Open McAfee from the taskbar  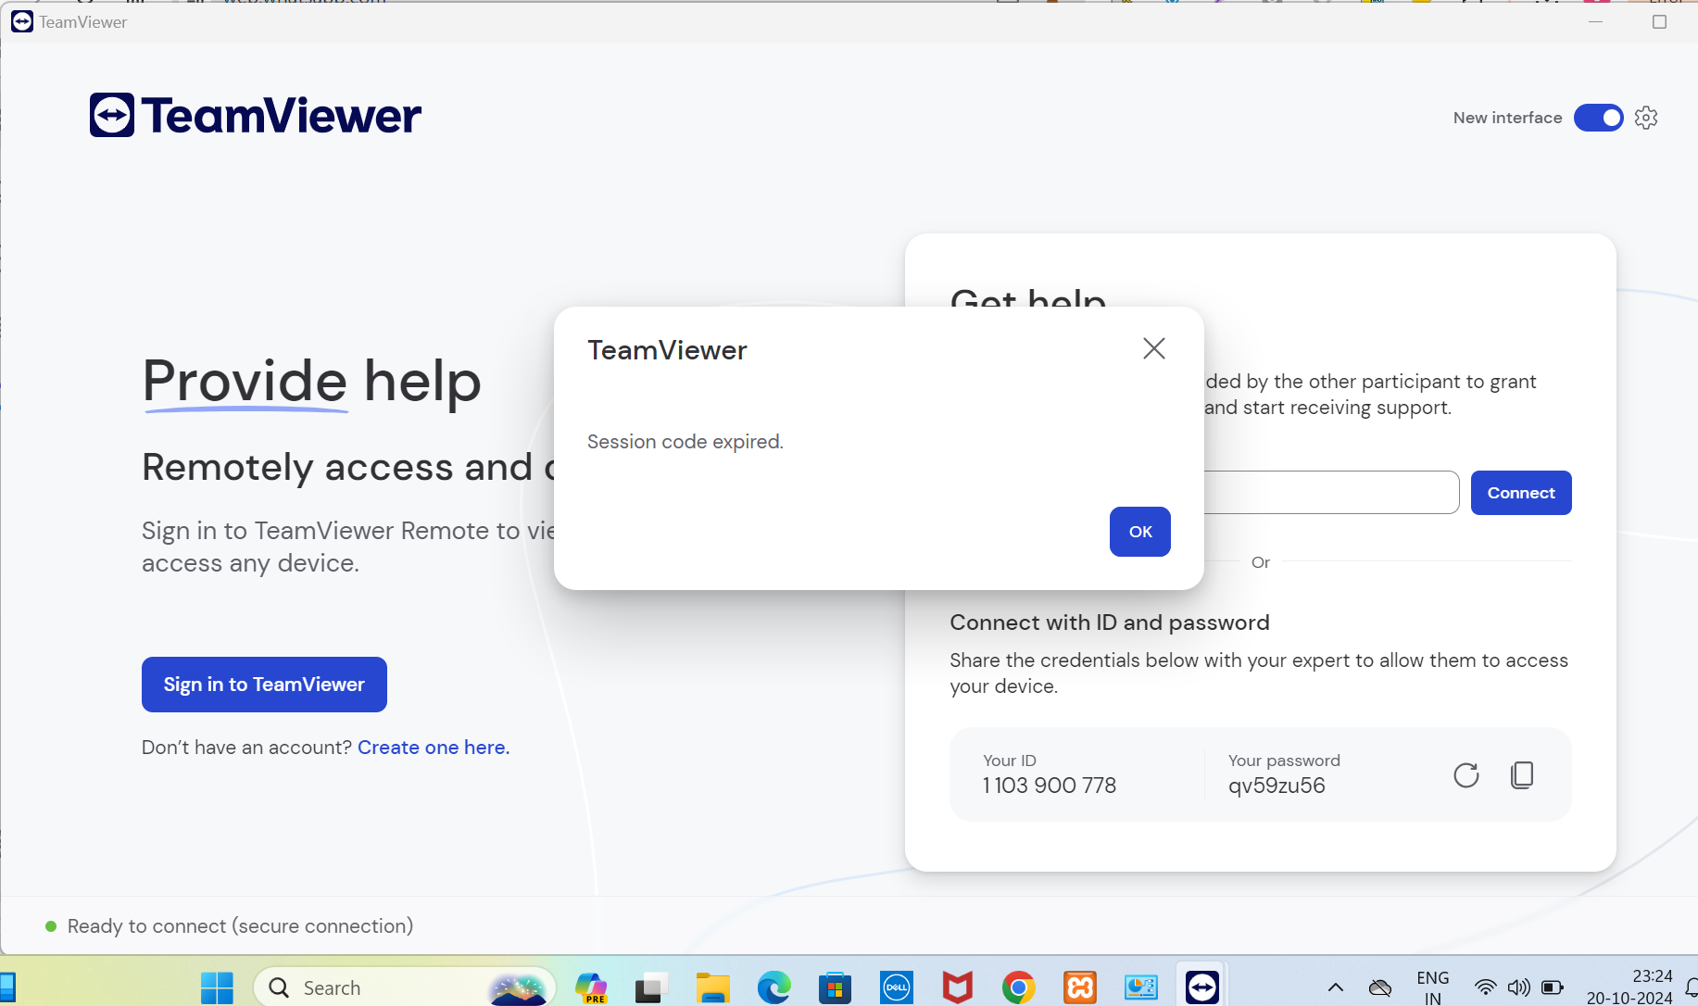957,987
